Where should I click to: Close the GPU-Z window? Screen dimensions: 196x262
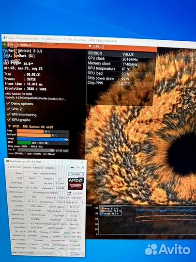pos(82,162)
